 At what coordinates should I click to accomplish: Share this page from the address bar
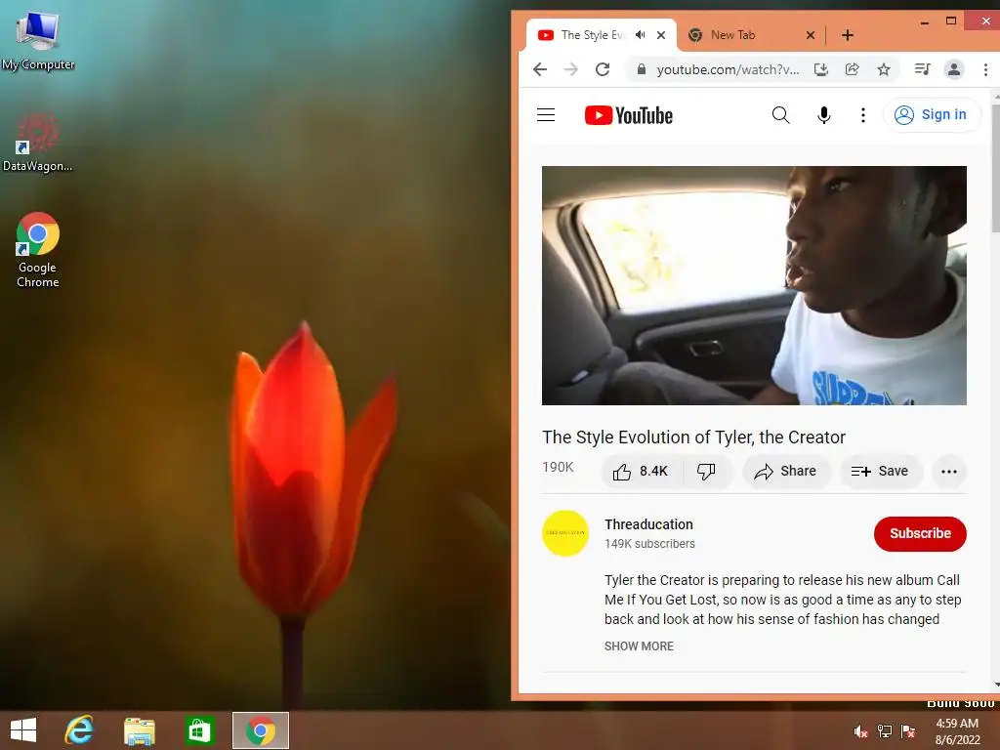[852, 69]
